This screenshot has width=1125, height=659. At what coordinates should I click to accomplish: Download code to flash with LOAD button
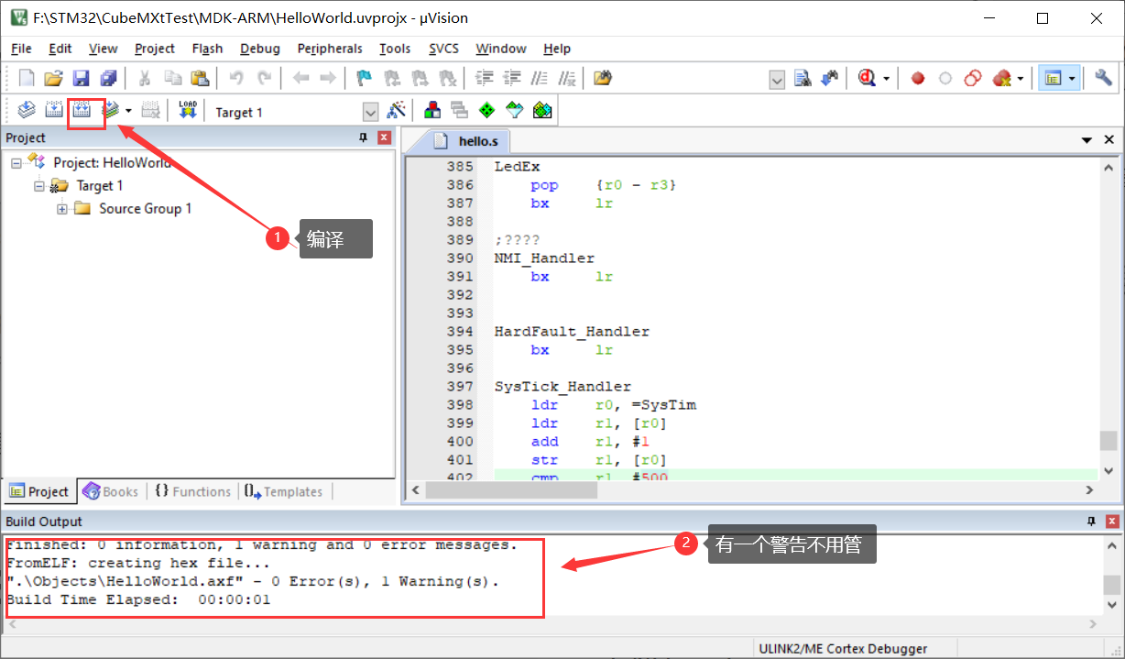point(187,109)
